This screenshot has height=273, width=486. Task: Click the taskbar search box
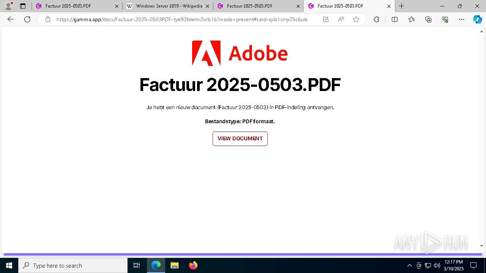click(73, 265)
